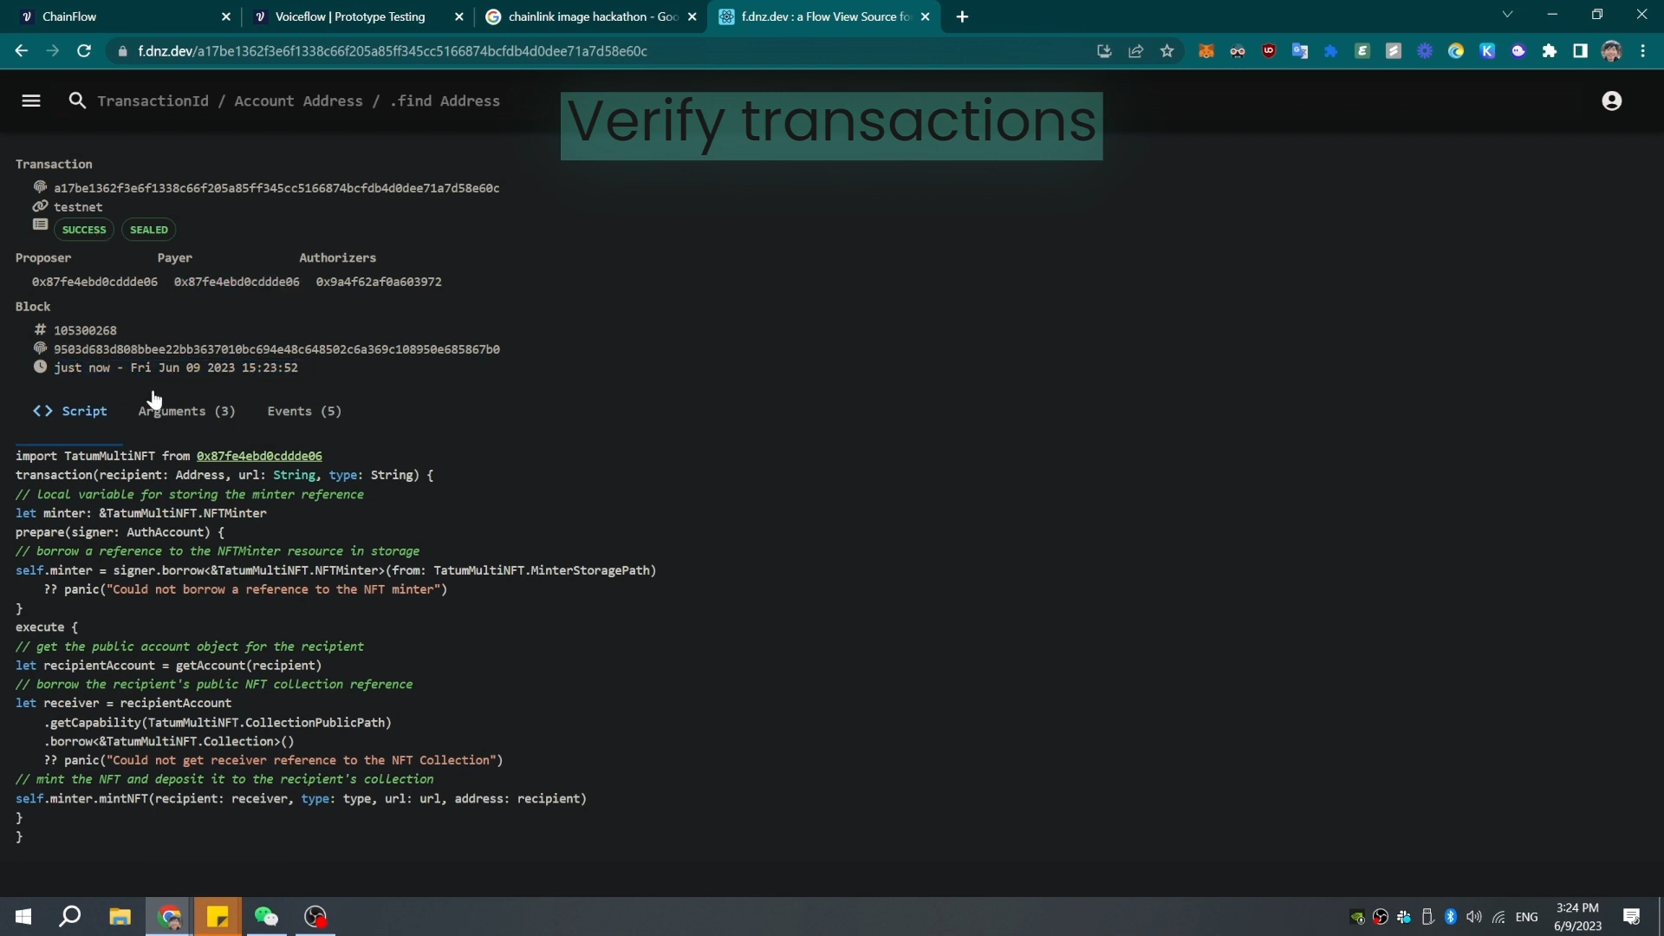Open the Events (5) tab
This screenshot has height=936, width=1664.
click(x=304, y=412)
